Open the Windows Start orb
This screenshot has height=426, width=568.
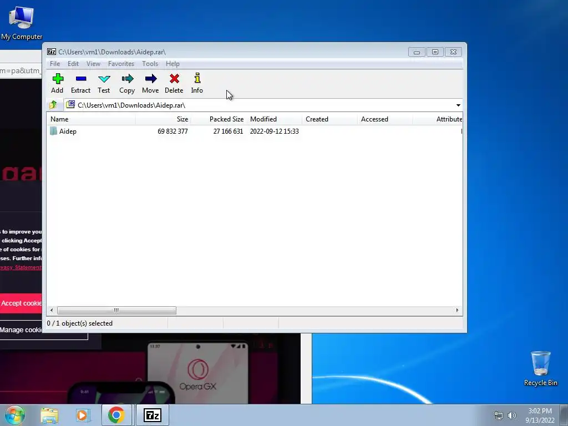(x=15, y=415)
